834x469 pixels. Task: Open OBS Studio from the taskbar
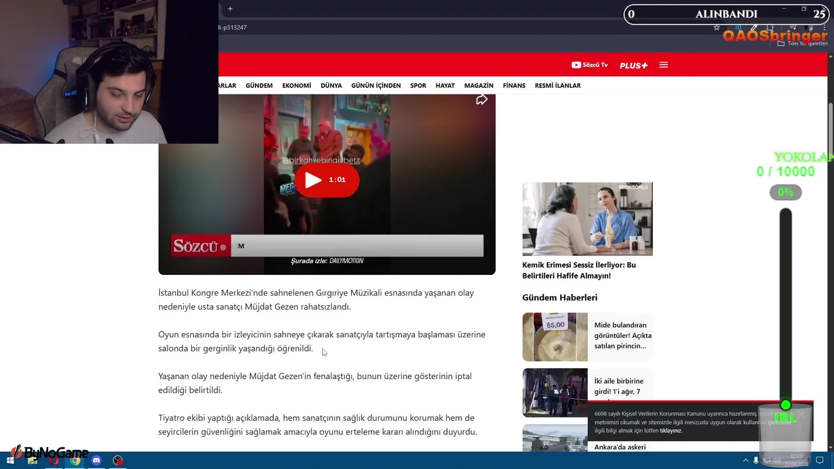point(118,461)
